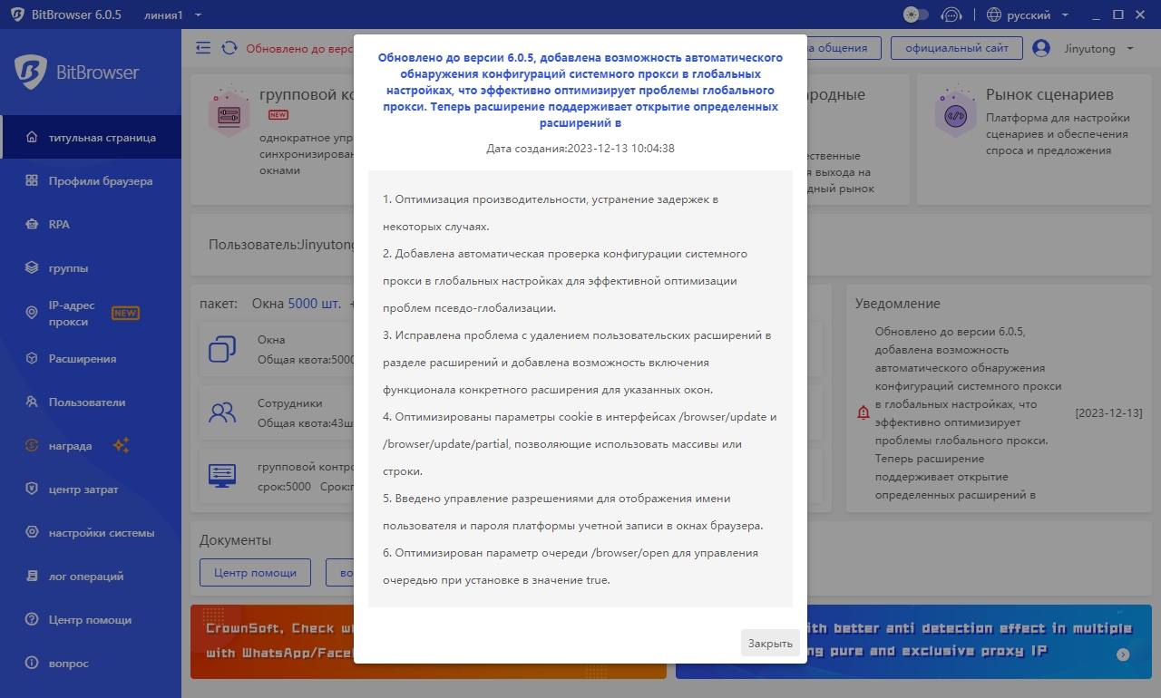Open Пользователи in the sidebar

pos(91,402)
